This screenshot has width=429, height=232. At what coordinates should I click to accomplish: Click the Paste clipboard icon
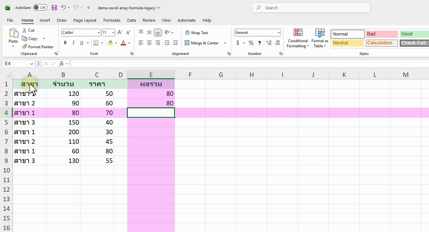point(13,33)
